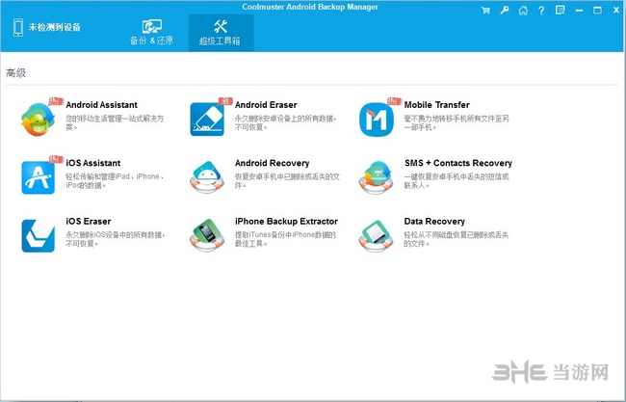Switch to the 备份 & 还原 tab
The height and width of the screenshot is (402, 626).
(x=152, y=33)
